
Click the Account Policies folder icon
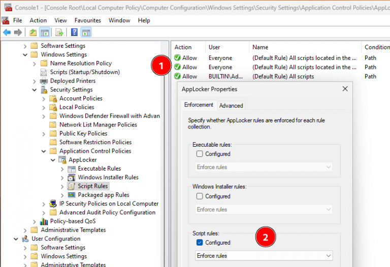(53, 98)
